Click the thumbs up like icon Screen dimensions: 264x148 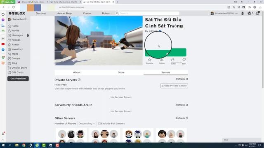[173, 60]
